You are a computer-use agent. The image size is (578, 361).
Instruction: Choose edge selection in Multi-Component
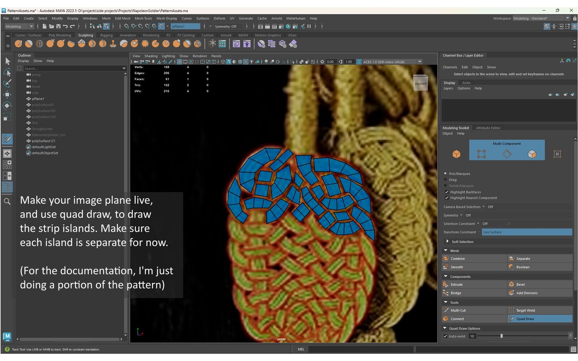507,154
